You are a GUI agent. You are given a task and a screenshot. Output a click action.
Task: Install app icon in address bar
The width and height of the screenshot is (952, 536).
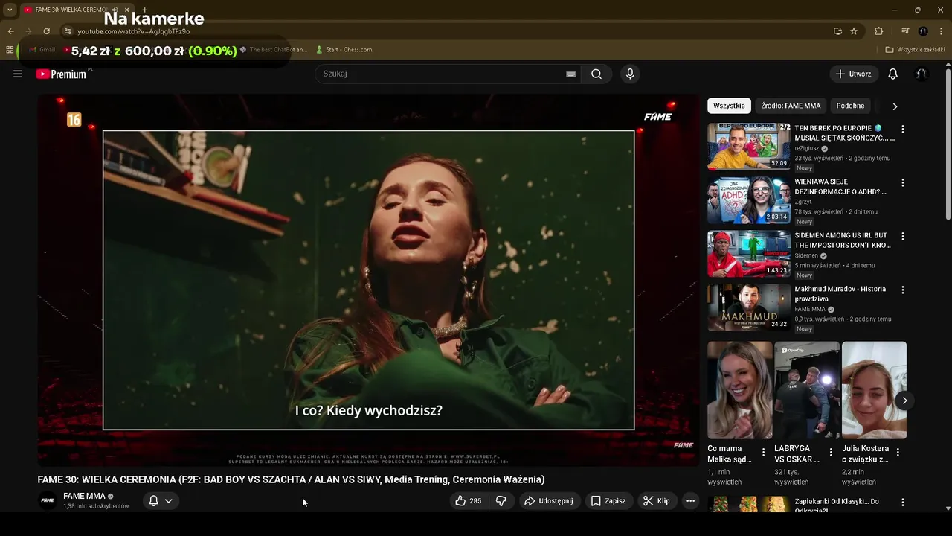837,31
